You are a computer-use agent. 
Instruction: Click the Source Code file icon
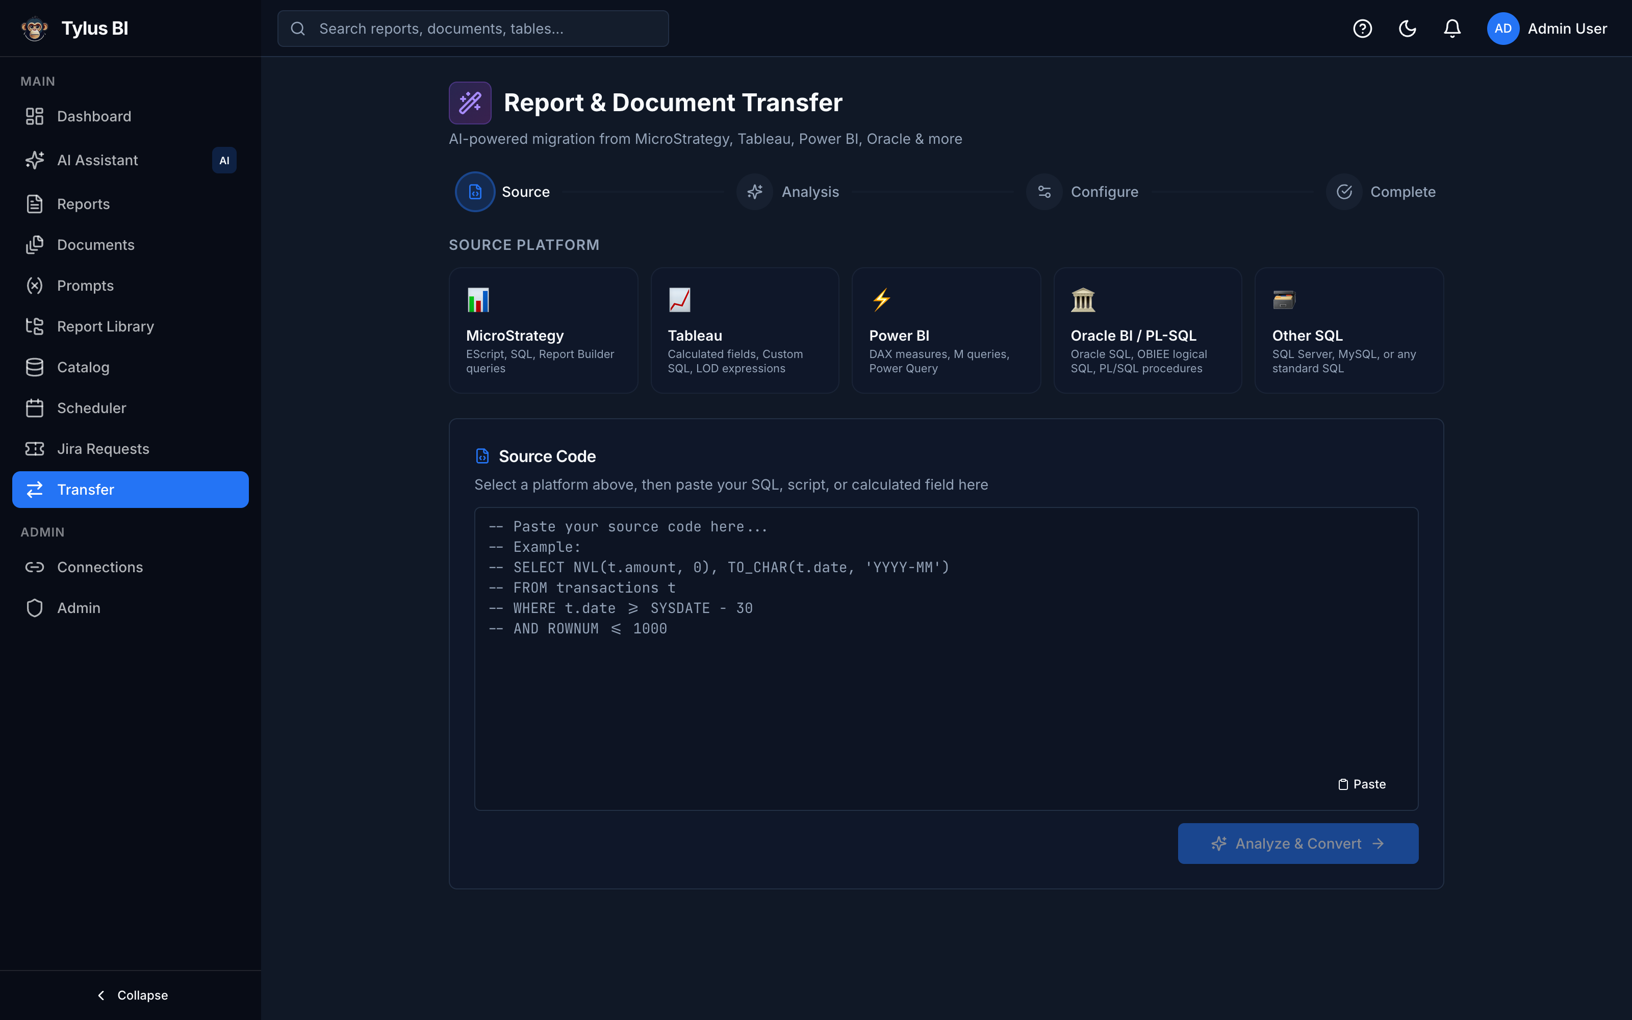click(482, 456)
